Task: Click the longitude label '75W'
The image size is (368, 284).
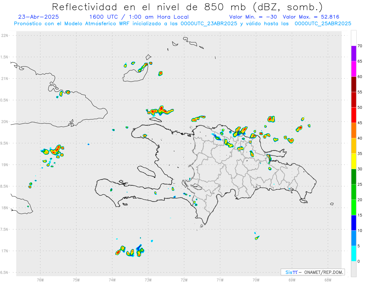Action: click(76, 280)
